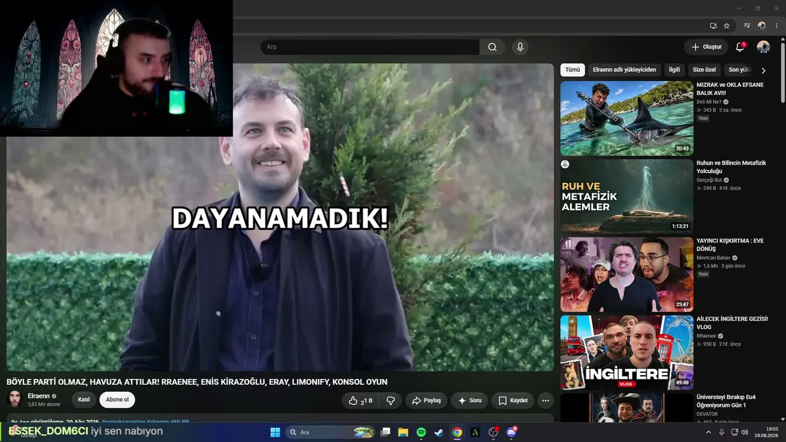The width and height of the screenshot is (786, 442).
Task: Open the Chrome three-dot menu
Action: 776,26
